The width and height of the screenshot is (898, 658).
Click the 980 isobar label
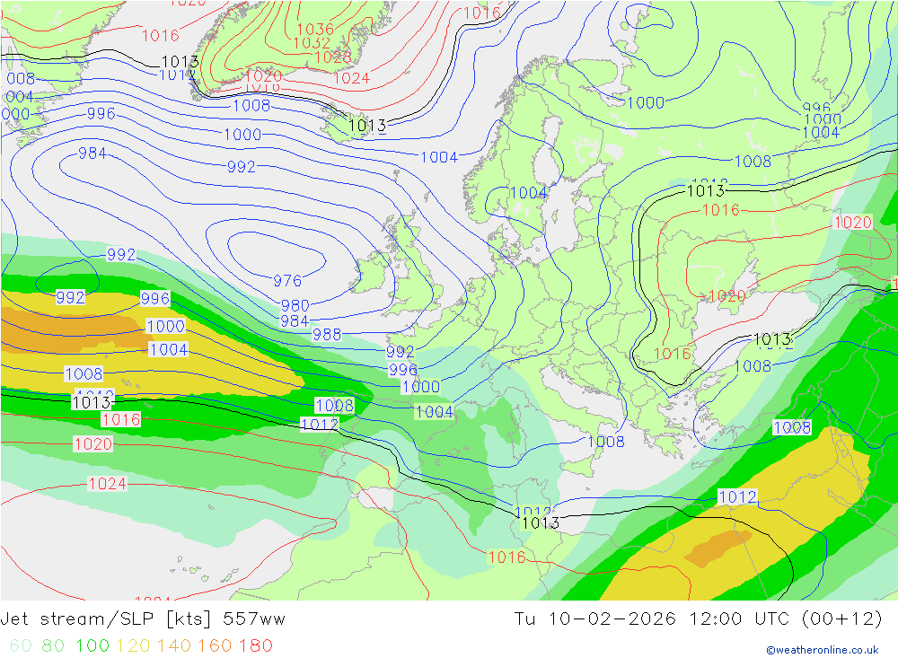click(x=295, y=305)
